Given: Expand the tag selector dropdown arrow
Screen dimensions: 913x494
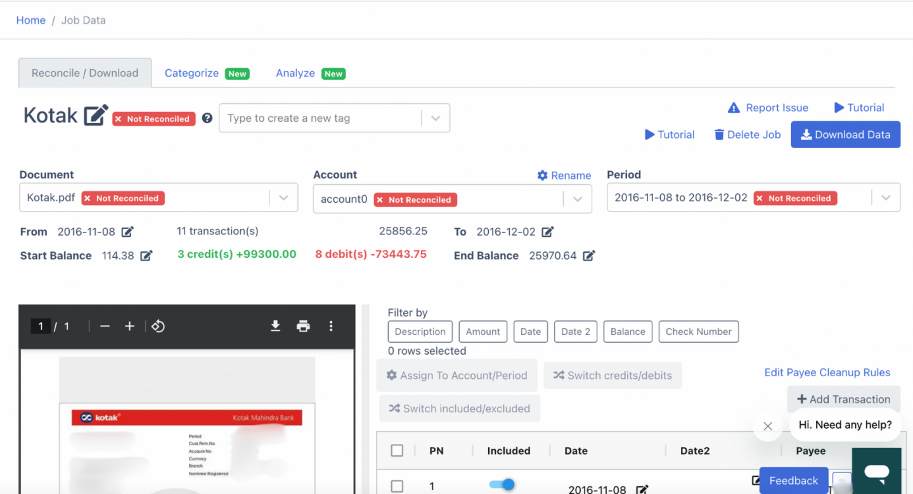Looking at the screenshot, I should (436, 118).
